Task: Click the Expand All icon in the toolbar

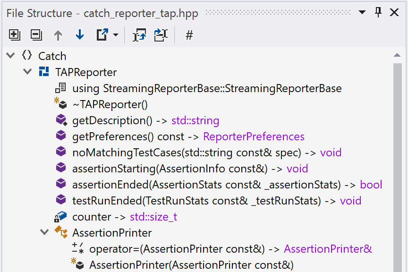Action: 14,35
